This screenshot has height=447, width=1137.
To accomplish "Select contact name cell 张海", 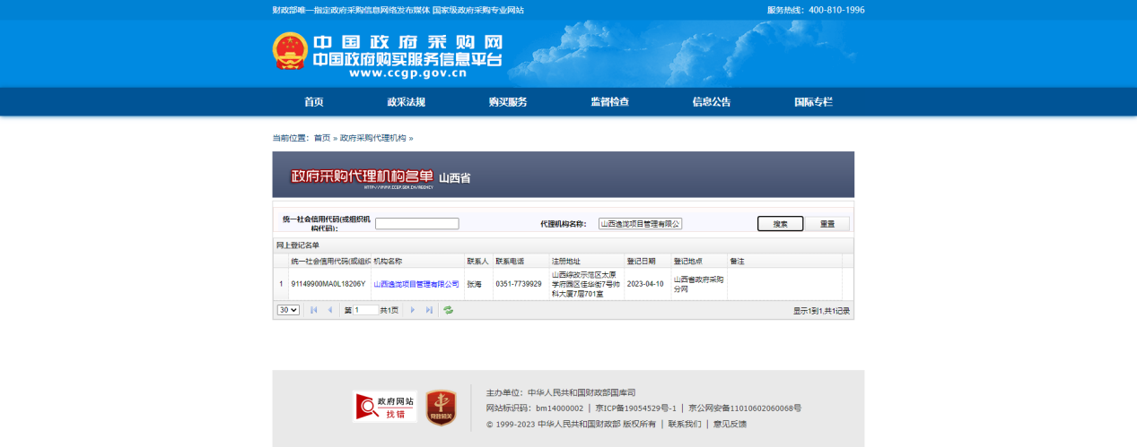I will click(x=474, y=284).
